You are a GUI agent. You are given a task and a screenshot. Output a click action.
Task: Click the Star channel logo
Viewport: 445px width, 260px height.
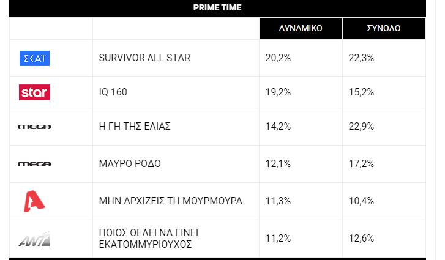pos(34,92)
